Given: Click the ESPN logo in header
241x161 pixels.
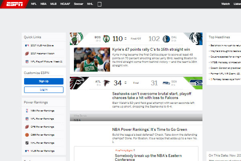Looking at the screenshot, I should click(14, 4).
